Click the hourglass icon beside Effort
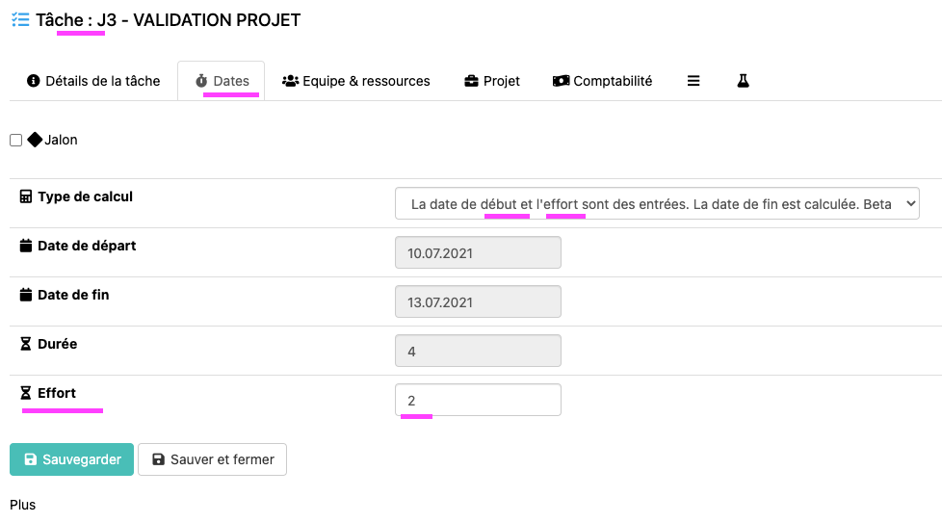The image size is (942, 523). coord(26,393)
